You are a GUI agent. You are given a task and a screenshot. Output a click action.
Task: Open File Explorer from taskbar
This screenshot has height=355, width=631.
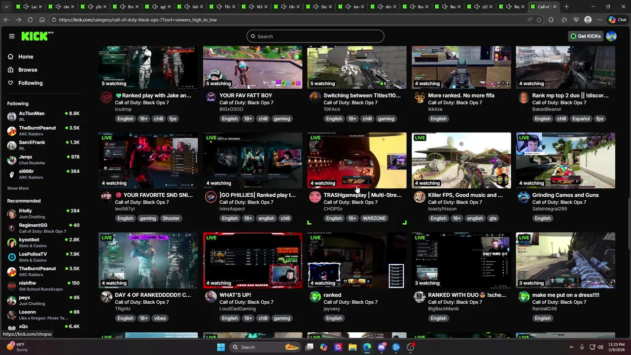tap(352, 347)
